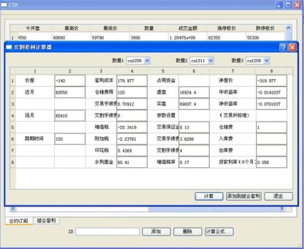Click the 计算 button
The image size is (304, 249).
point(209,196)
